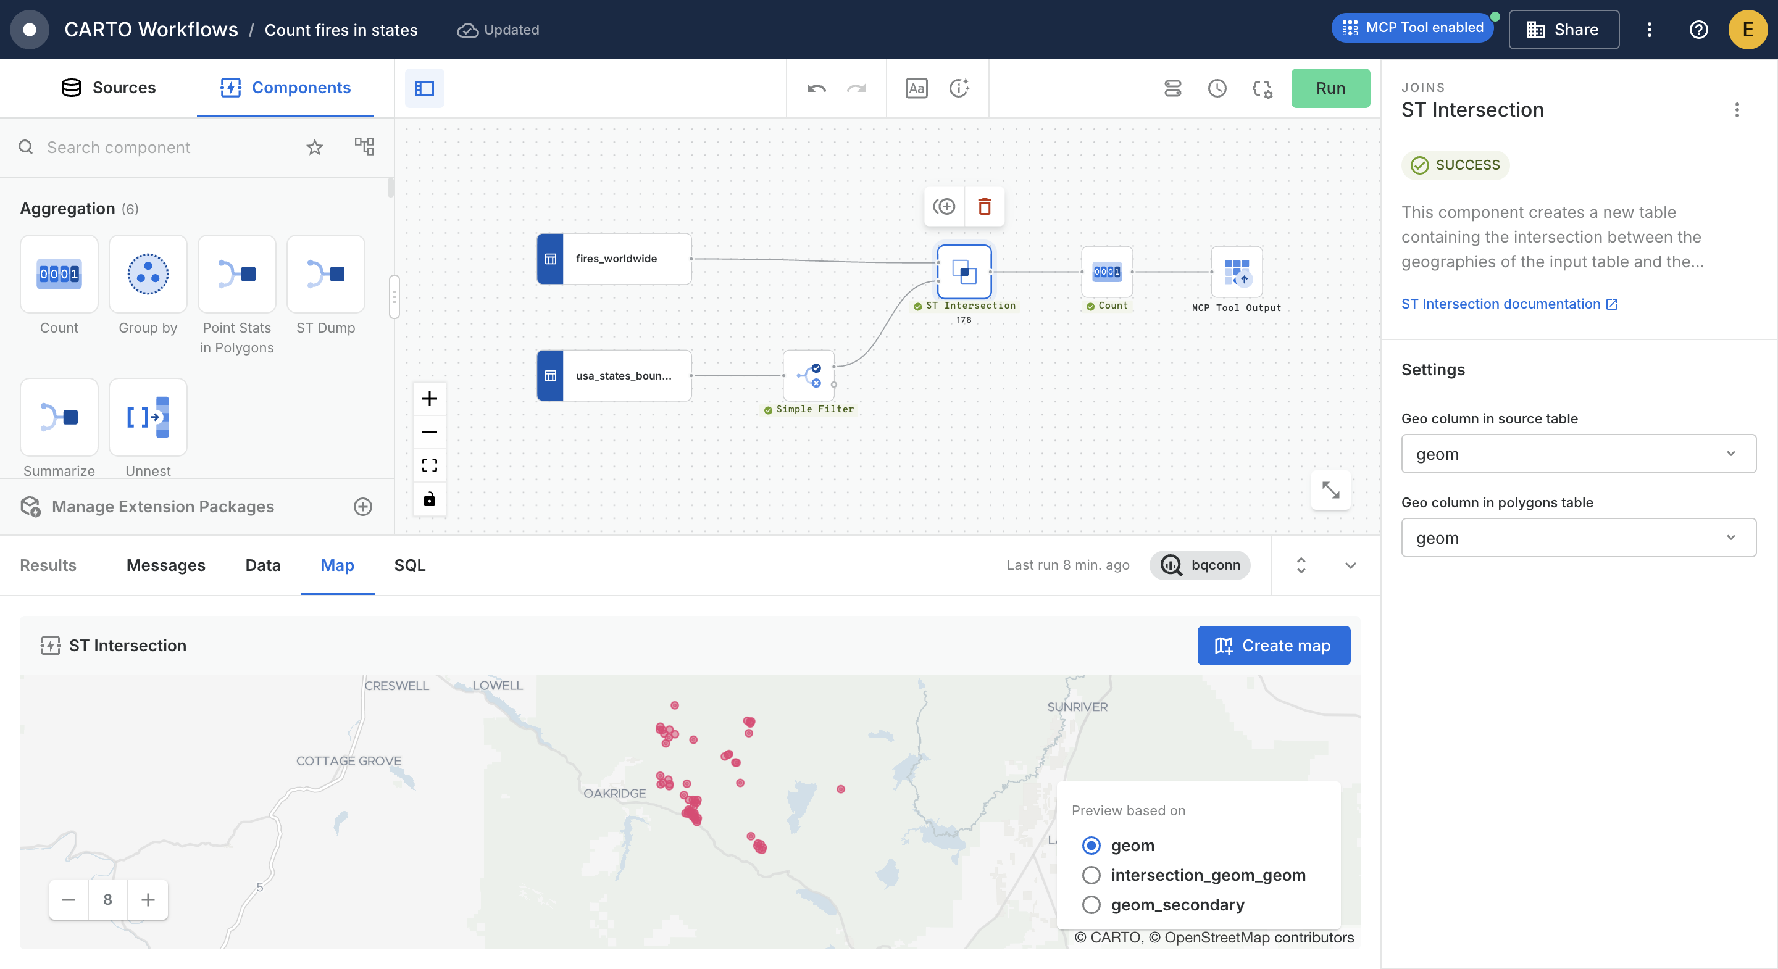This screenshot has width=1778, height=969.
Task: Collapse the results panel chevron
Action: pyautogui.click(x=1350, y=565)
